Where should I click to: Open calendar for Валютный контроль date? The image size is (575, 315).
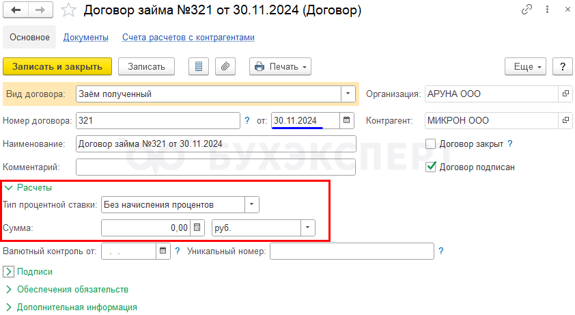pos(163,251)
